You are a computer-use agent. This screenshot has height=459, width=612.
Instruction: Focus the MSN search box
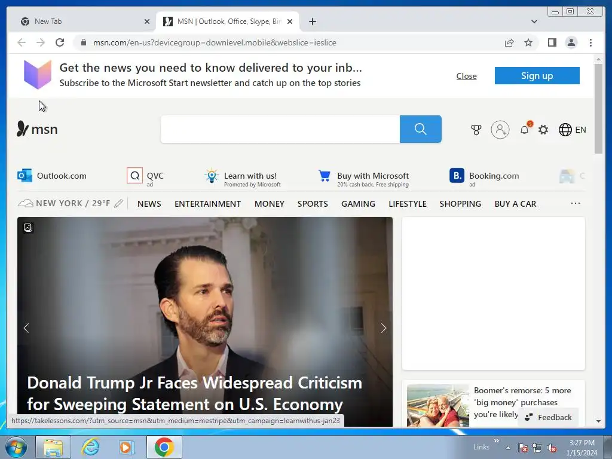(280, 129)
